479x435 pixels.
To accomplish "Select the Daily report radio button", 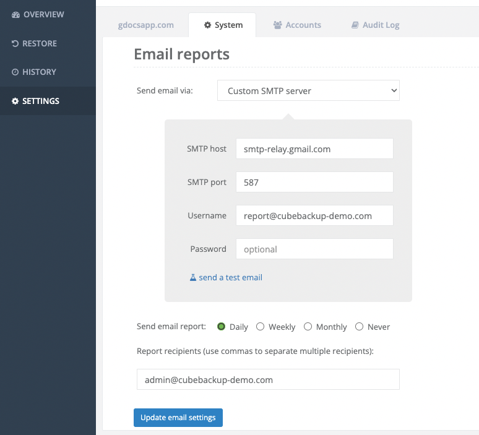I will (221, 327).
